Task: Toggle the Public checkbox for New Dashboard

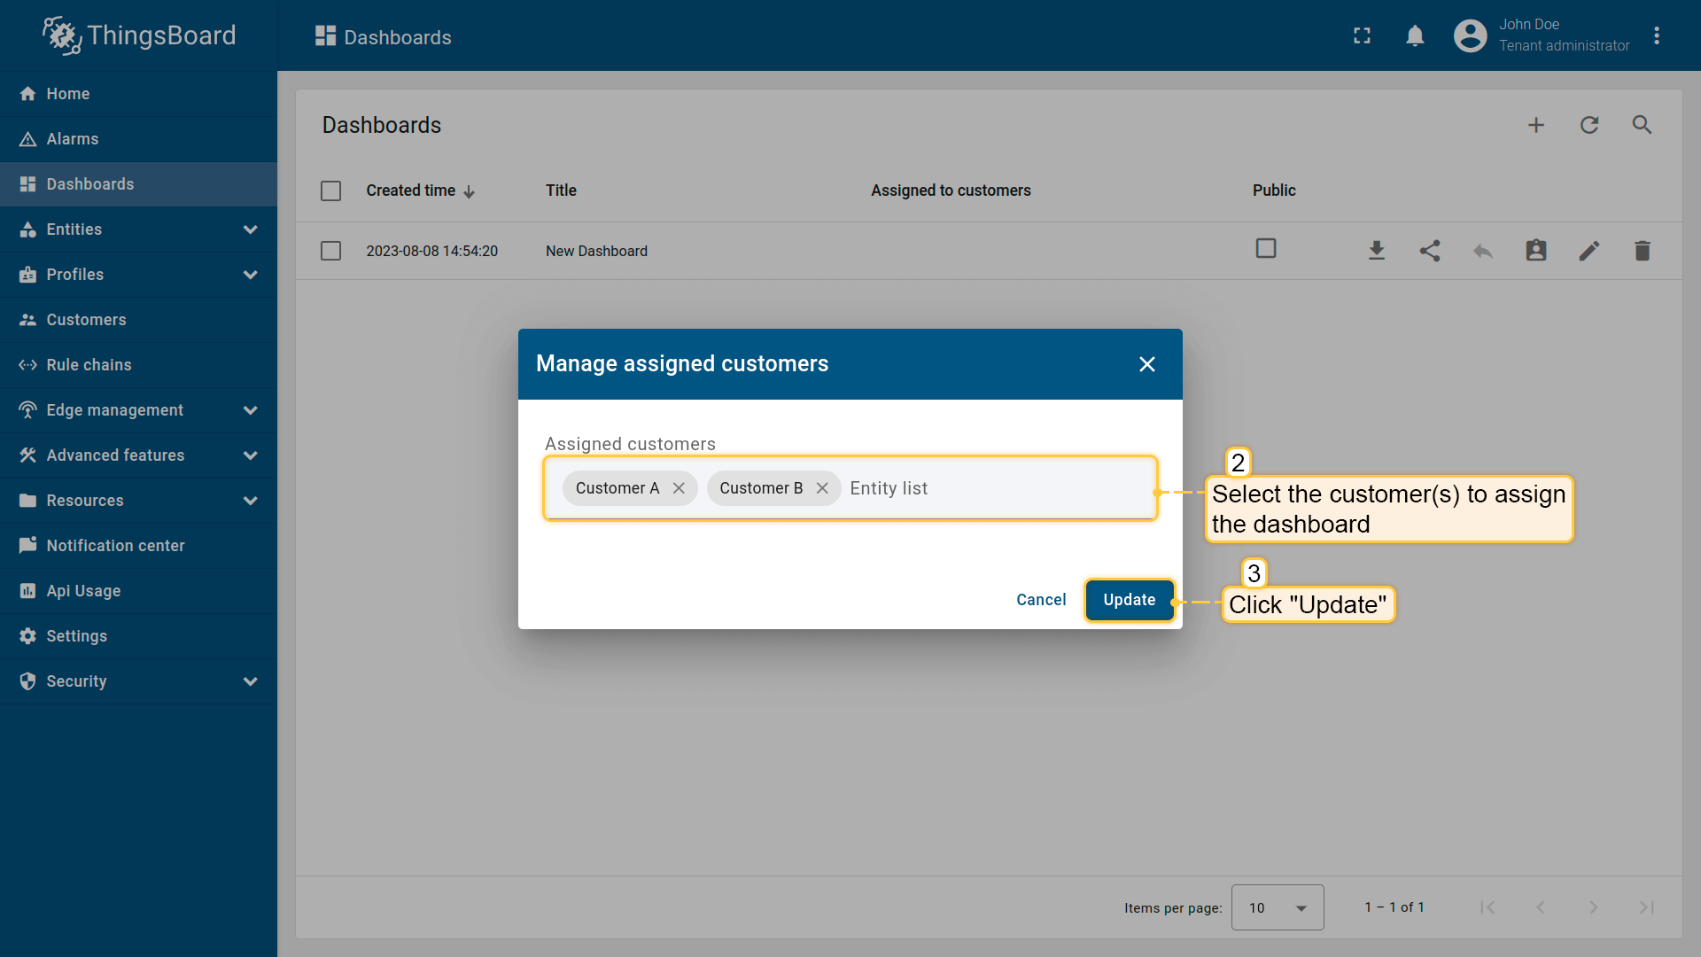Action: click(x=1265, y=249)
